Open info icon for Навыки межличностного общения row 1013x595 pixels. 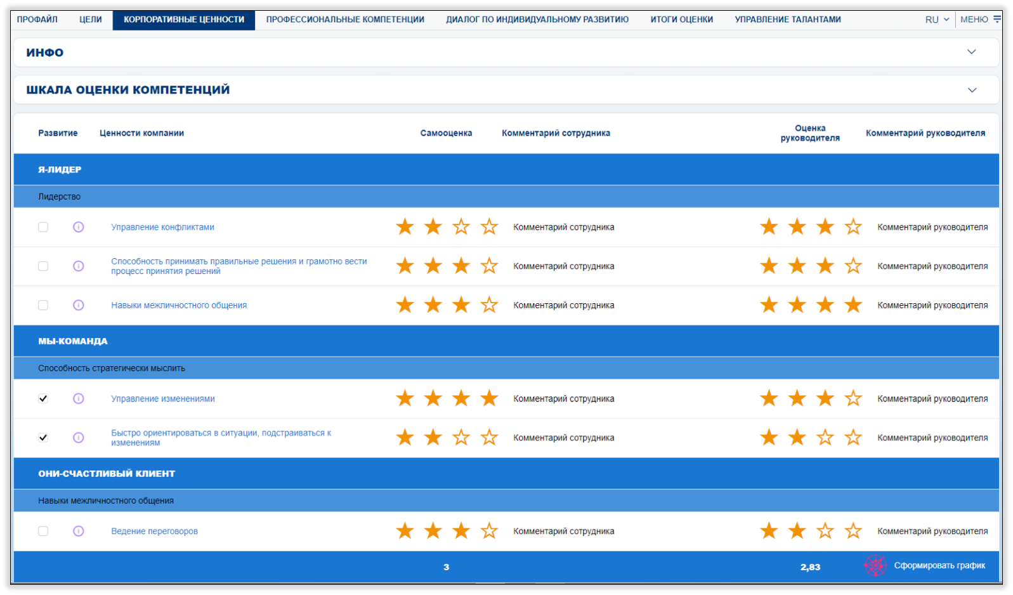(x=79, y=305)
